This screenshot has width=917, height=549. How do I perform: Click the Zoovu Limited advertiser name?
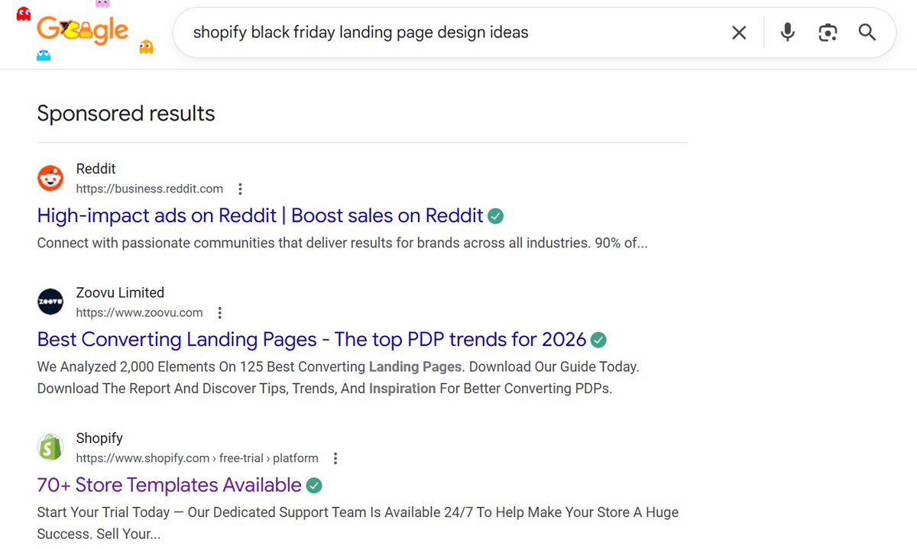(x=120, y=292)
